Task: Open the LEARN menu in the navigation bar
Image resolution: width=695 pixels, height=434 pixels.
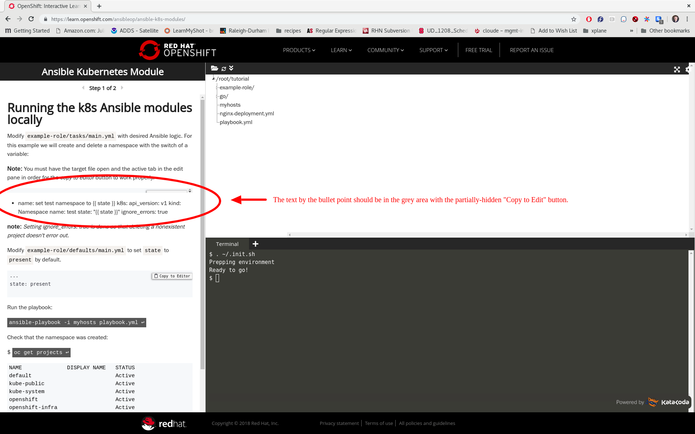Action: pos(341,50)
